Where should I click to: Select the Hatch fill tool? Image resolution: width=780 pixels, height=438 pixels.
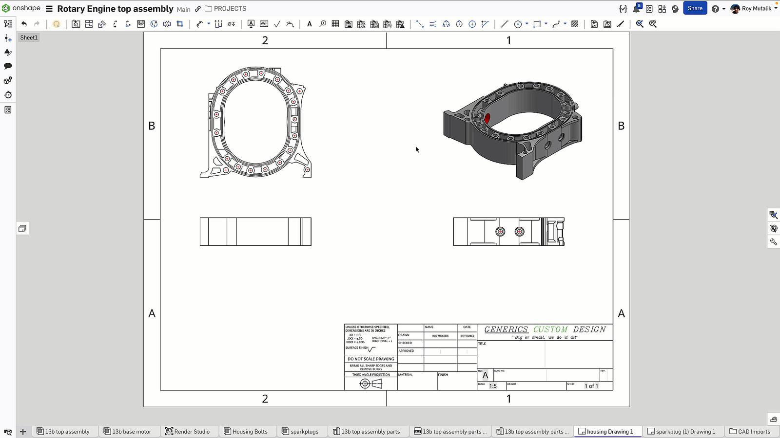click(575, 24)
